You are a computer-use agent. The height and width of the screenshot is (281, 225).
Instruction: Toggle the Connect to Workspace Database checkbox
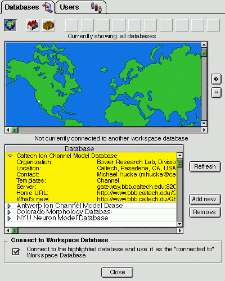click(x=16, y=252)
